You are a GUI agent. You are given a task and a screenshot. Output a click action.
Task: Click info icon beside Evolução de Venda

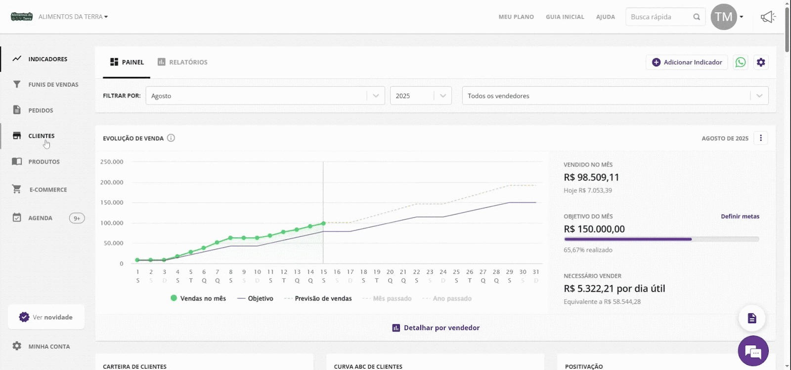click(171, 138)
